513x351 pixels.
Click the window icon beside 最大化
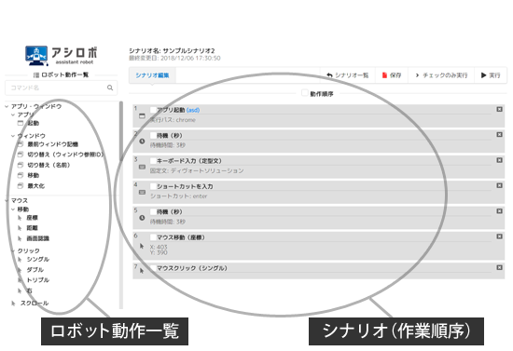[21, 186]
